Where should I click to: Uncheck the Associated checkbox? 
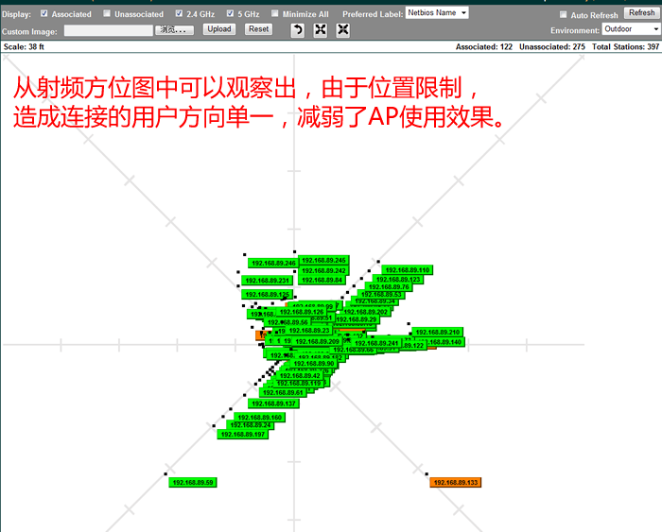pos(44,13)
